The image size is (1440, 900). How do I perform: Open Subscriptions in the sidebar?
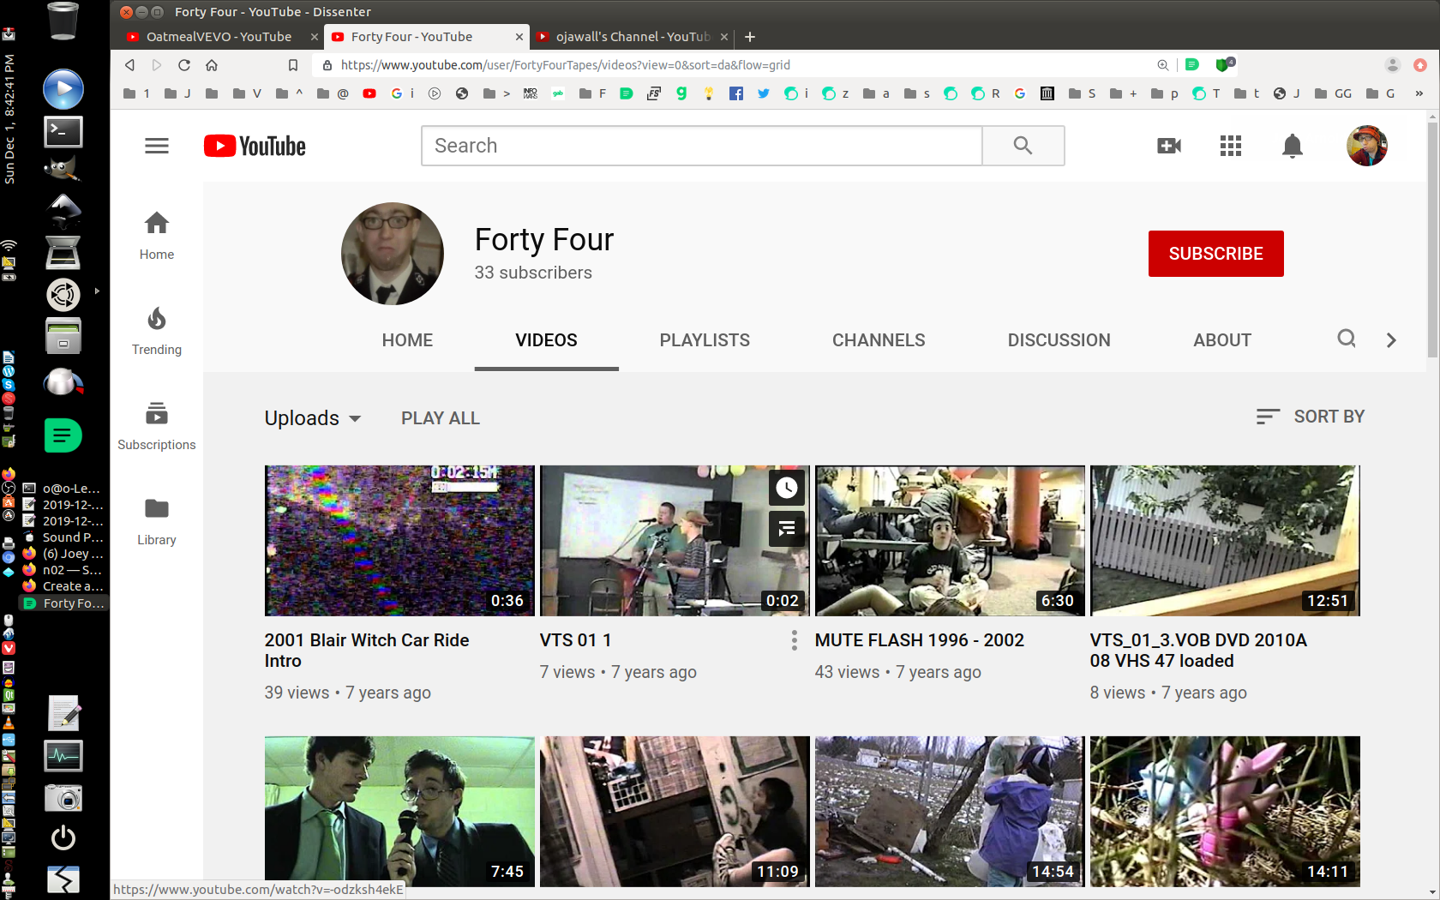157,426
